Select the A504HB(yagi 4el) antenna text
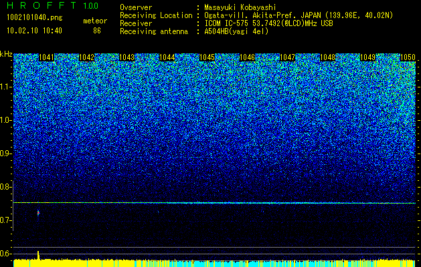The image size is (421, 267). (x=236, y=31)
